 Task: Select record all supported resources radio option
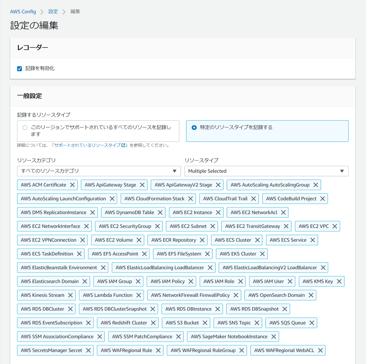coord(25,128)
